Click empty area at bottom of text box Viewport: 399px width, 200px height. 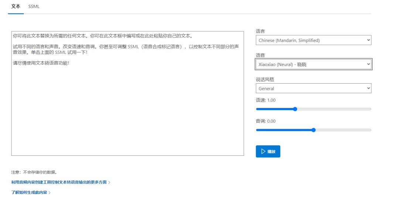pos(127,140)
